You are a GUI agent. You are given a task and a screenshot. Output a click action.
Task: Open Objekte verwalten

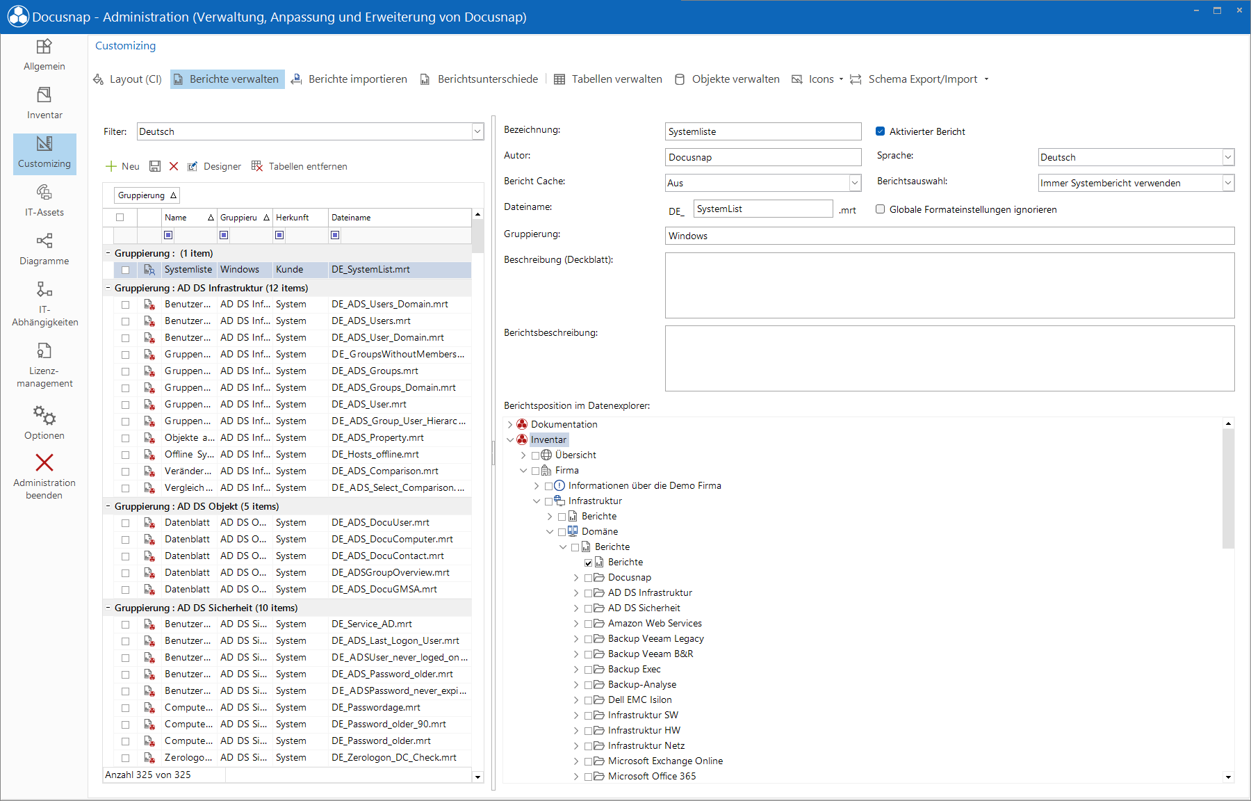pyautogui.click(x=728, y=79)
